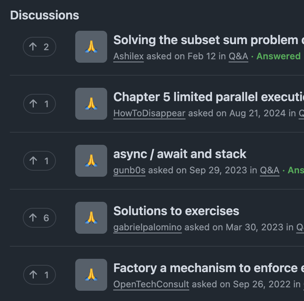
Task: Click the 🙏 icon beside Solutions to exercises
Action: pos(91,218)
